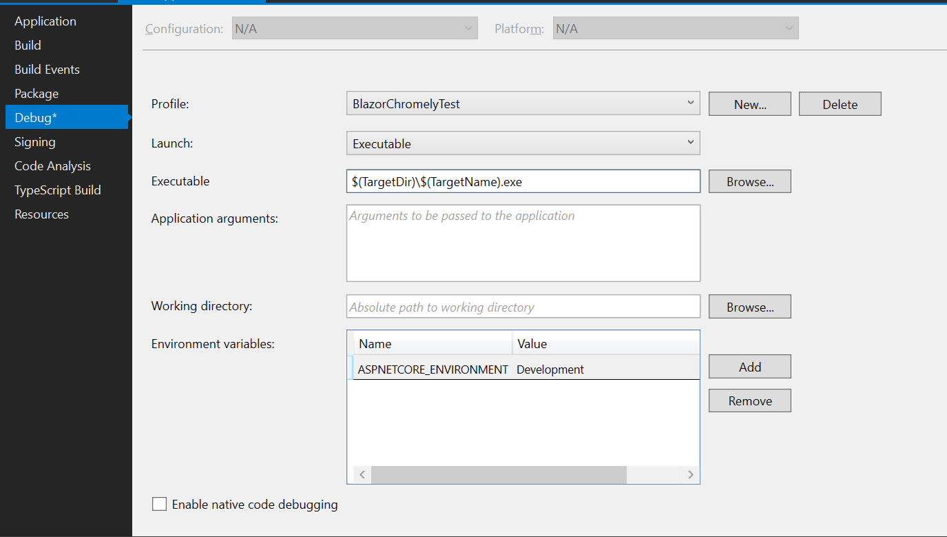Switch to the Application settings page
Image resolution: width=947 pixels, height=537 pixels.
tap(45, 21)
